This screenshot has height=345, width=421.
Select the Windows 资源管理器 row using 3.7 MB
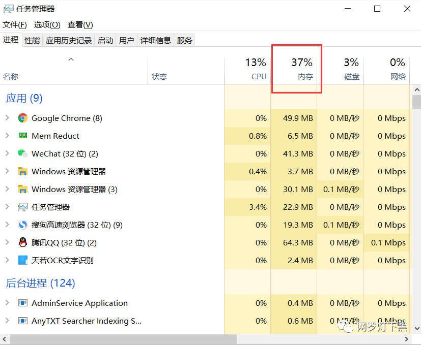205,171
